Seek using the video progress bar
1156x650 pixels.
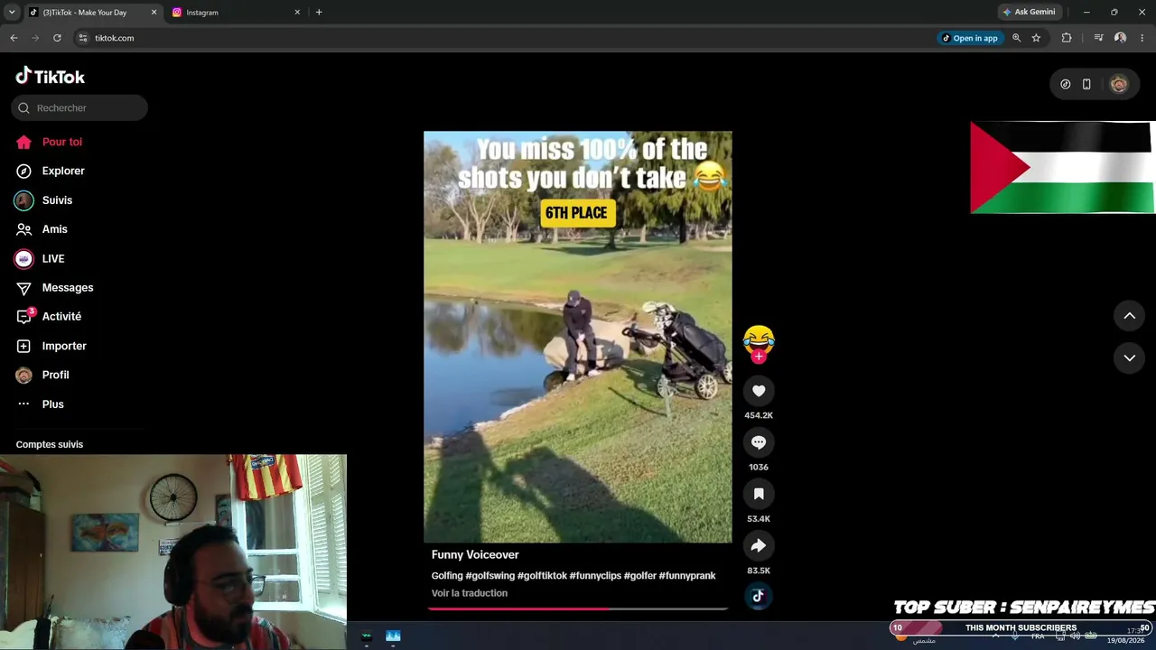pos(578,608)
